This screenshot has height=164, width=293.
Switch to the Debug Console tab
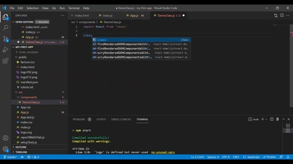(121, 119)
